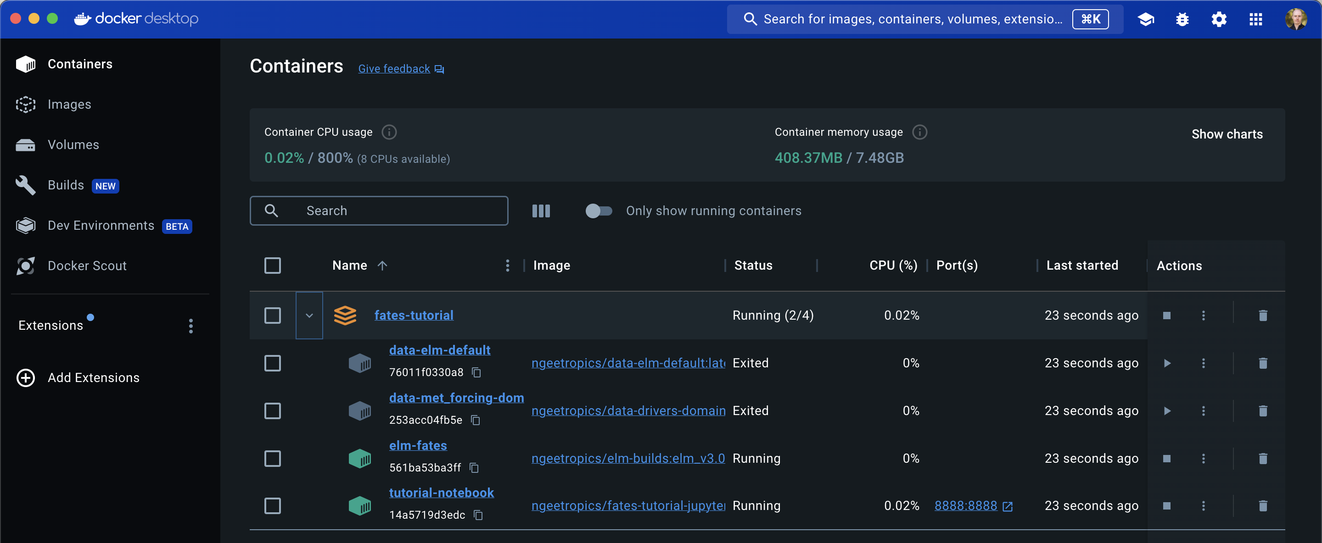Sort by Last started column header
The image size is (1322, 543).
1082,265
